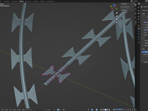Image resolution: width=148 pixels, height=111 pixels.
Task: Toggle the camera view icon
Action: [117, 19]
